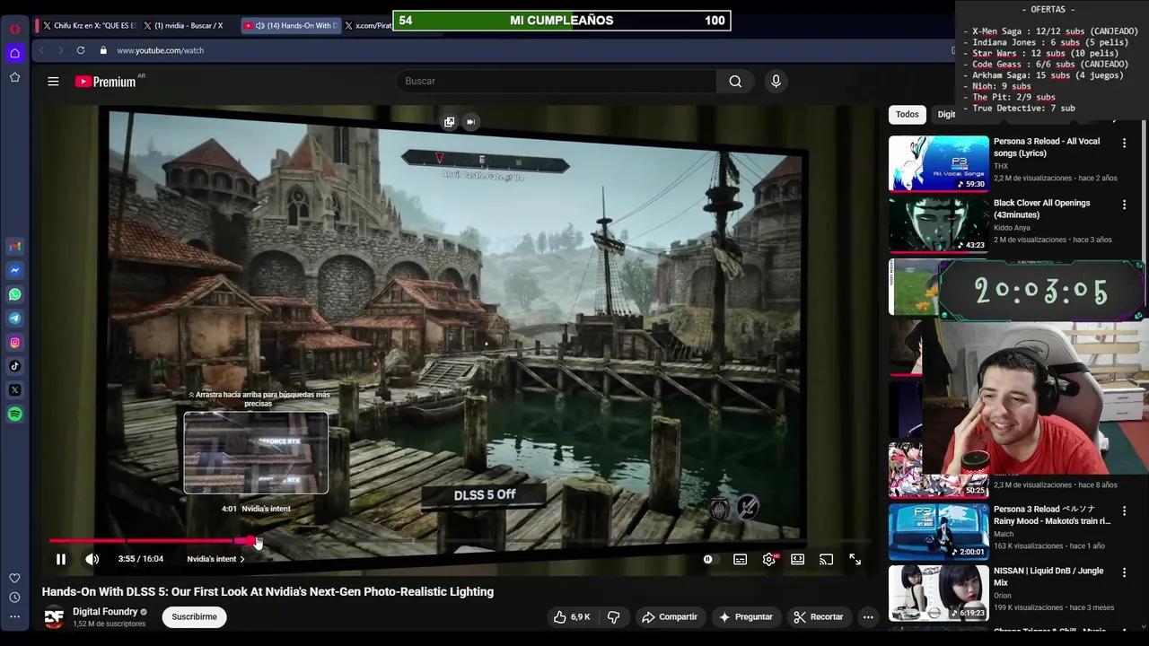The width and height of the screenshot is (1149, 646).
Task: Subscribe with the Suscribirme button
Action: pyautogui.click(x=195, y=616)
